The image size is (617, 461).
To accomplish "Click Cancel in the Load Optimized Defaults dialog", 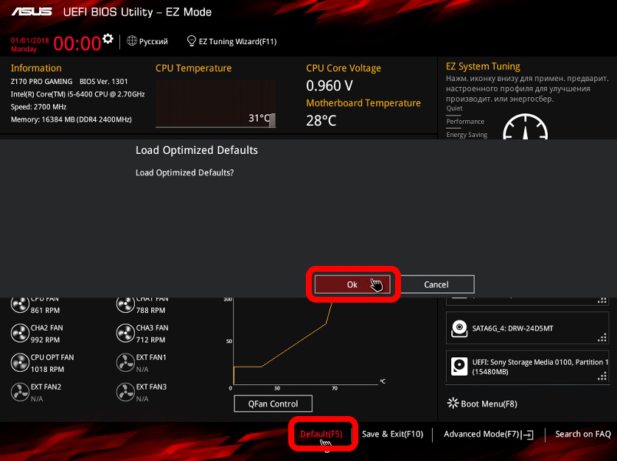I will (436, 284).
